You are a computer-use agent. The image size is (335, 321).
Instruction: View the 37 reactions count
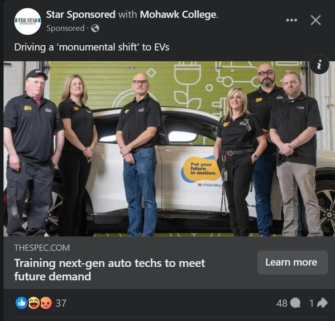(61, 303)
